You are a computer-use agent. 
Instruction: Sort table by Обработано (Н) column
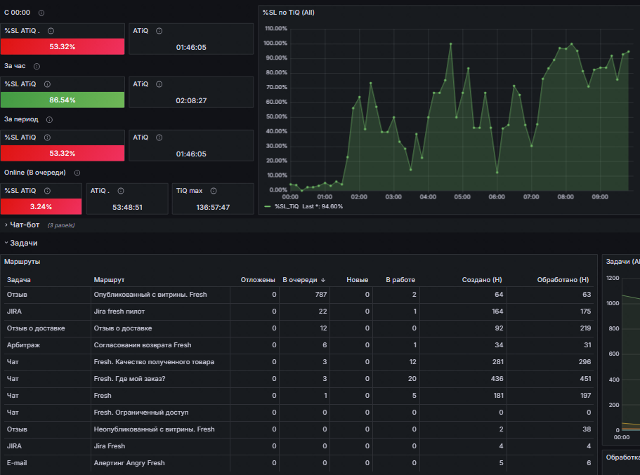click(563, 280)
